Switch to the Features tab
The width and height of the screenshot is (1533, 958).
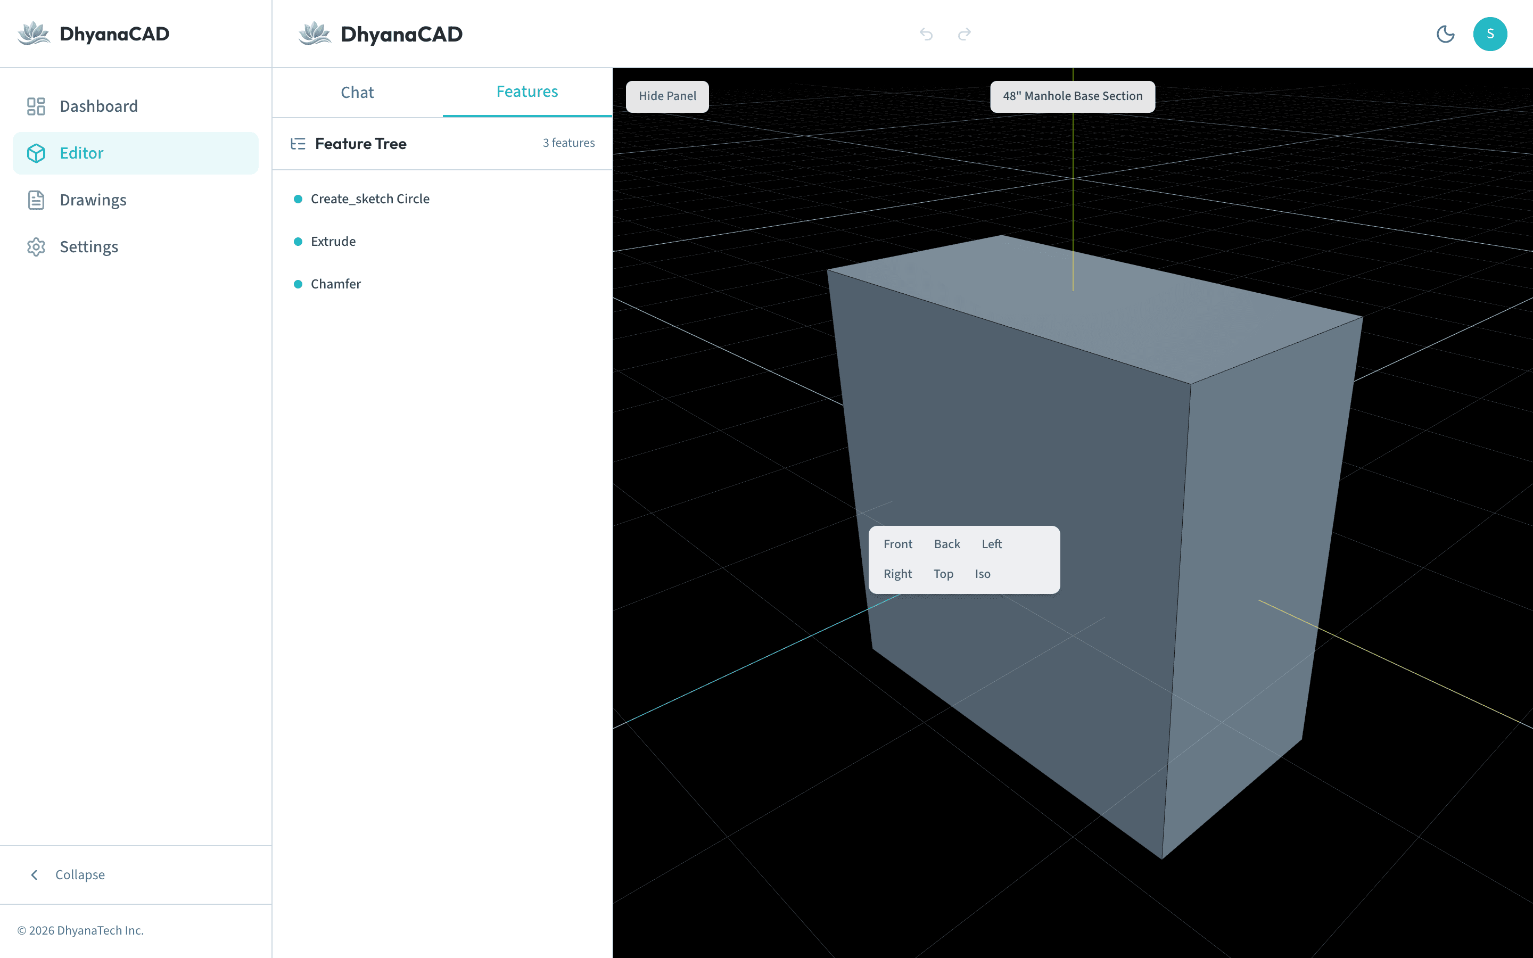pyautogui.click(x=527, y=93)
